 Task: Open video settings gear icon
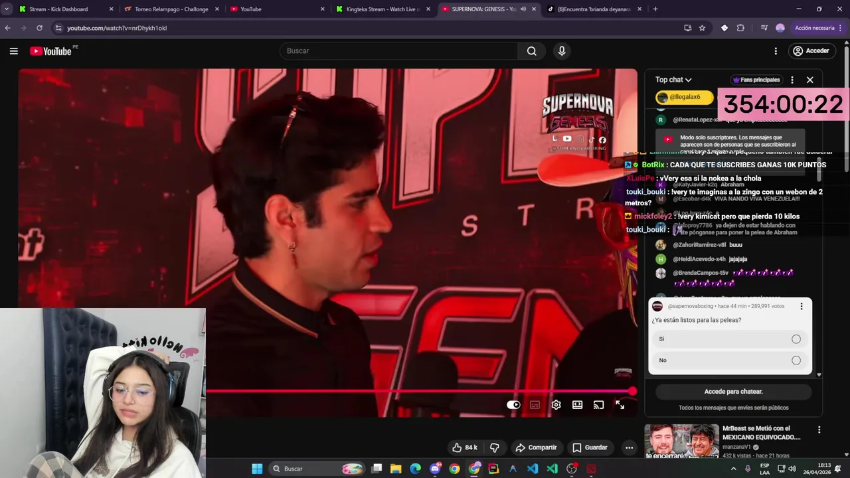[556, 405]
